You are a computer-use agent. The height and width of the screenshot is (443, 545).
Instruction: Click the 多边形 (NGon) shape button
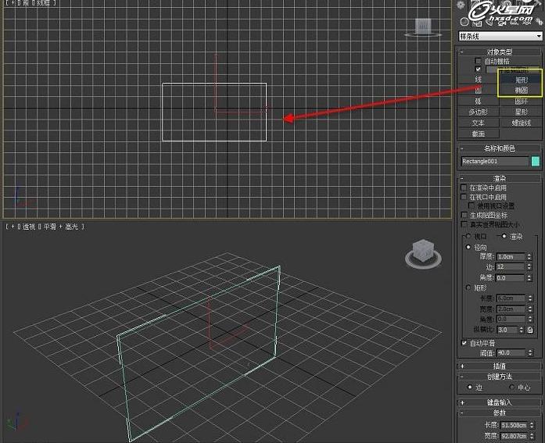(x=479, y=112)
